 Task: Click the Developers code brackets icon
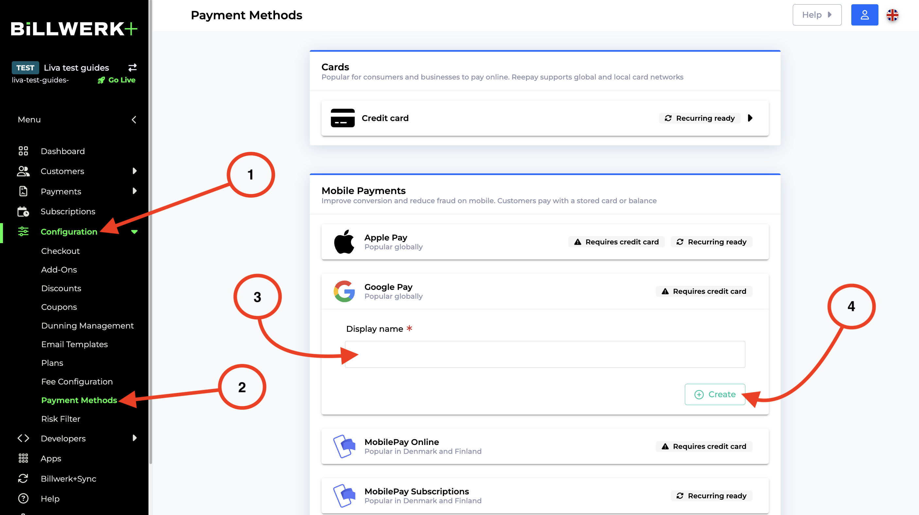[23, 438]
